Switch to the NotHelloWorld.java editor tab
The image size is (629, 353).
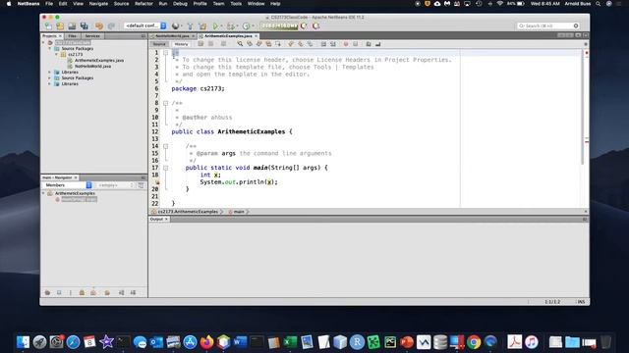[x=172, y=36]
